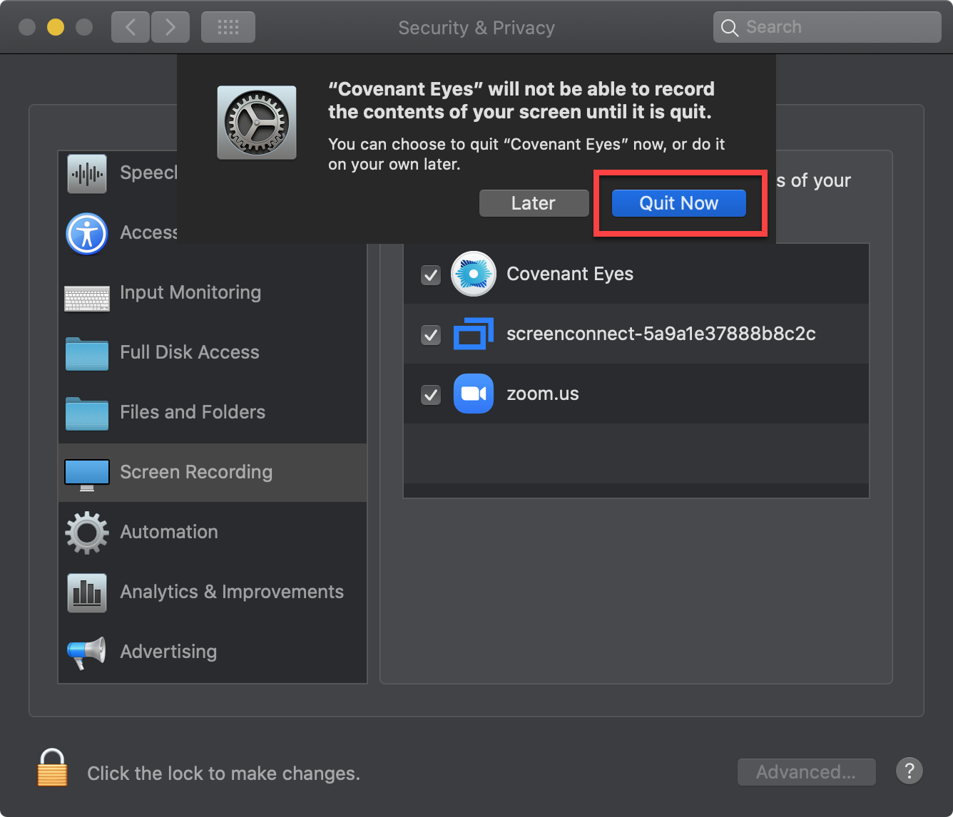Open help with the question mark button
The height and width of the screenshot is (817, 953).
click(x=909, y=771)
